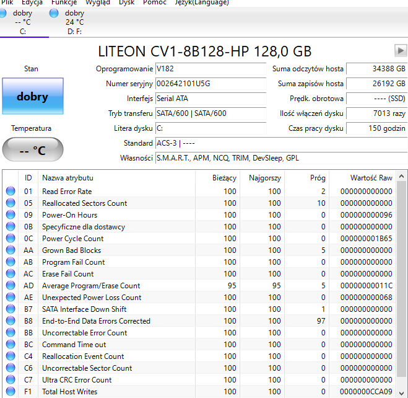The height and width of the screenshot is (398, 408).
Task: Click the status orb for Specyficzne dla dostawcy
Action: 11,226
